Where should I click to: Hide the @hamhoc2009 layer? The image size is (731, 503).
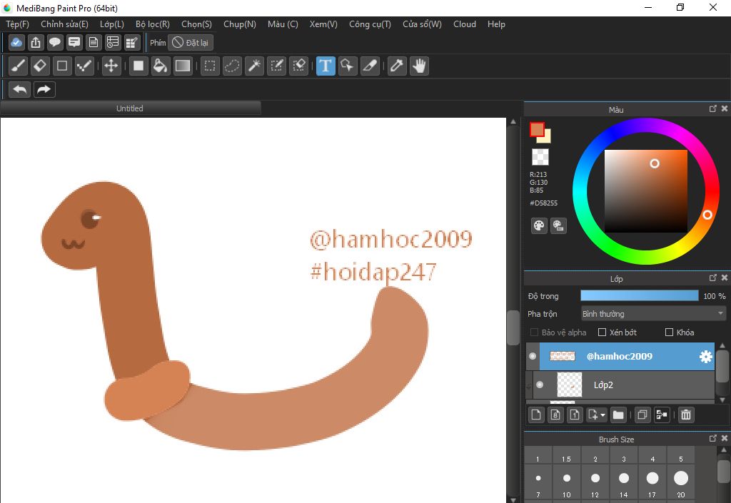click(533, 356)
